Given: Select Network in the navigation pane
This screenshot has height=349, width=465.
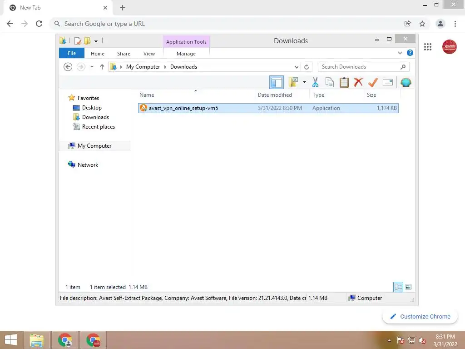Looking at the screenshot, I should 88,165.
